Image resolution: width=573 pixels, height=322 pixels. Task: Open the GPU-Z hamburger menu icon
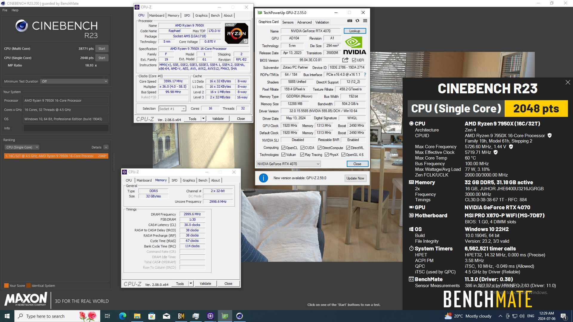point(365,21)
